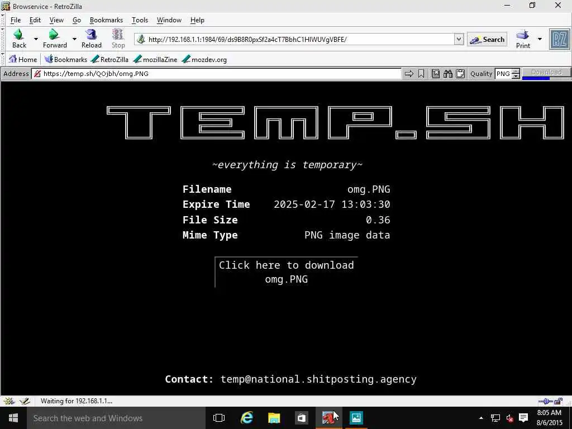Click the Filename value omg.PNG
The image size is (572, 429).
click(369, 189)
